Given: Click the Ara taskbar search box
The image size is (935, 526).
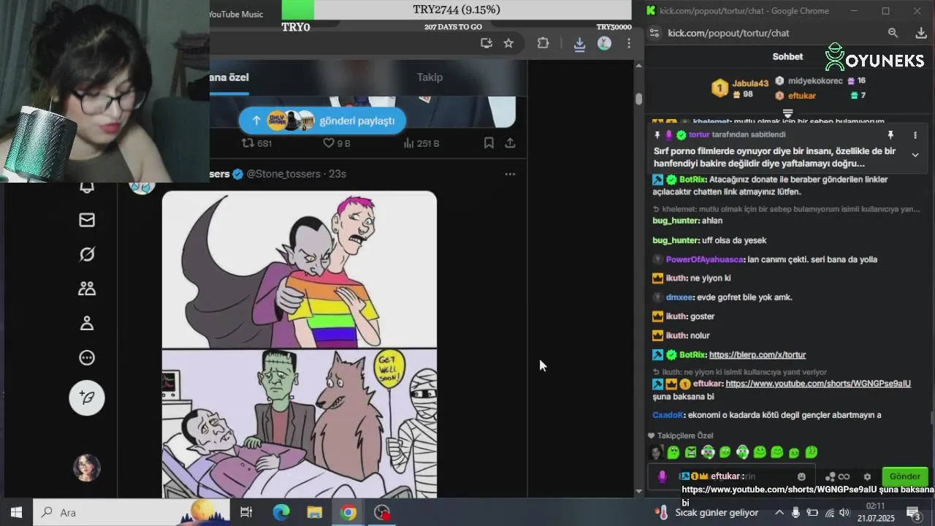Looking at the screenshot, I should click(x=131, y=512).
